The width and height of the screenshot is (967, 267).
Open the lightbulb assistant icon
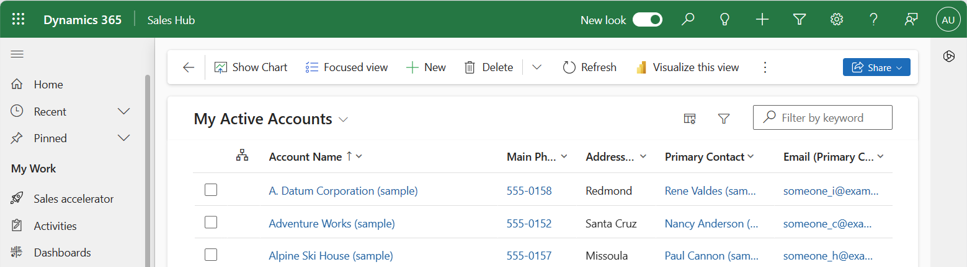point(724,20)
